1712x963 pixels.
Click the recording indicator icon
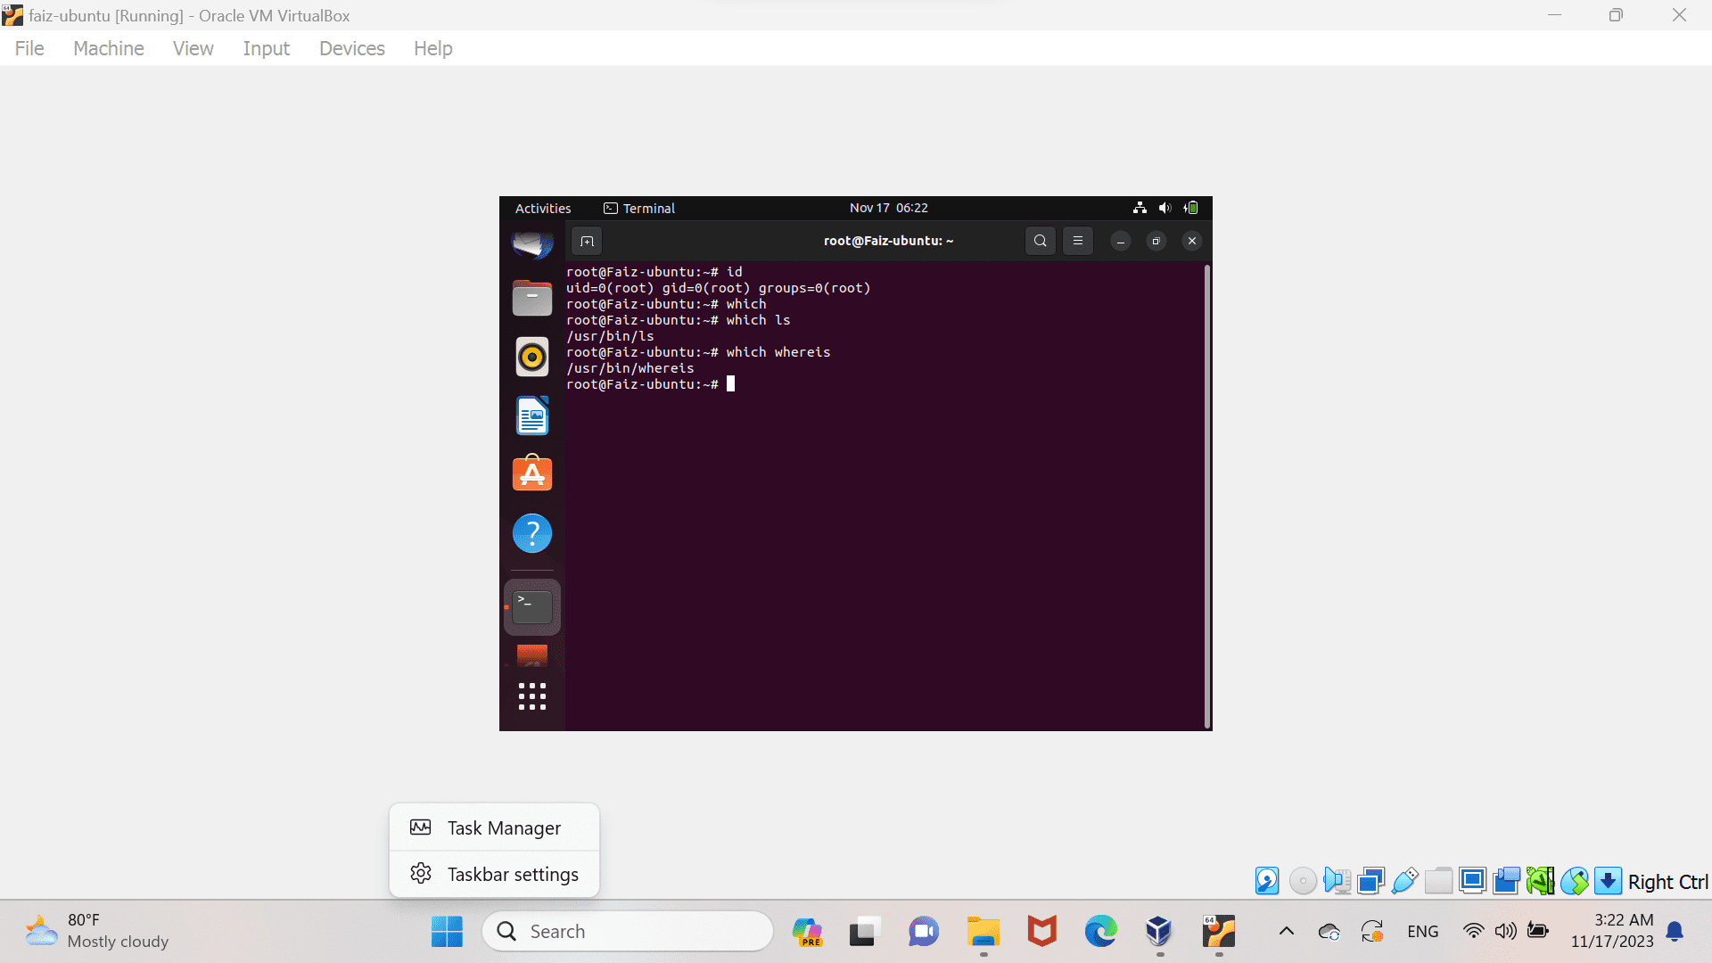pyautogui.click(x=1506, y=881)
